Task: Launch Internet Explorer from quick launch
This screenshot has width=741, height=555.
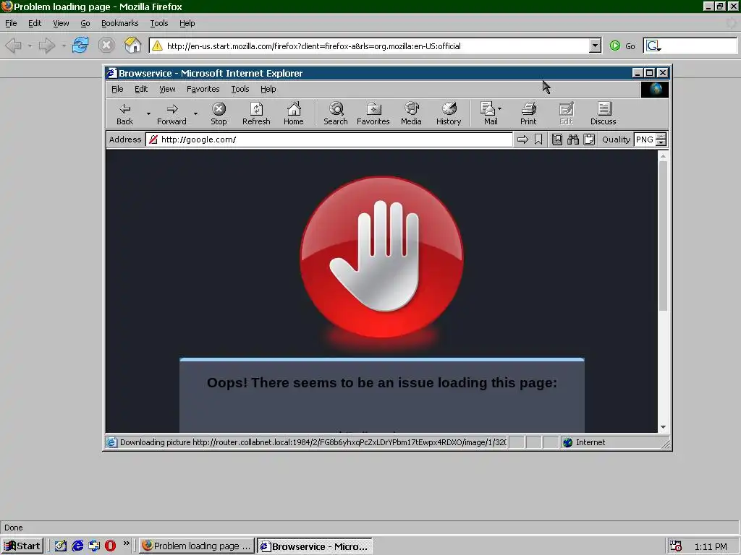Action: pyautogui.click(x=77, y=546)
